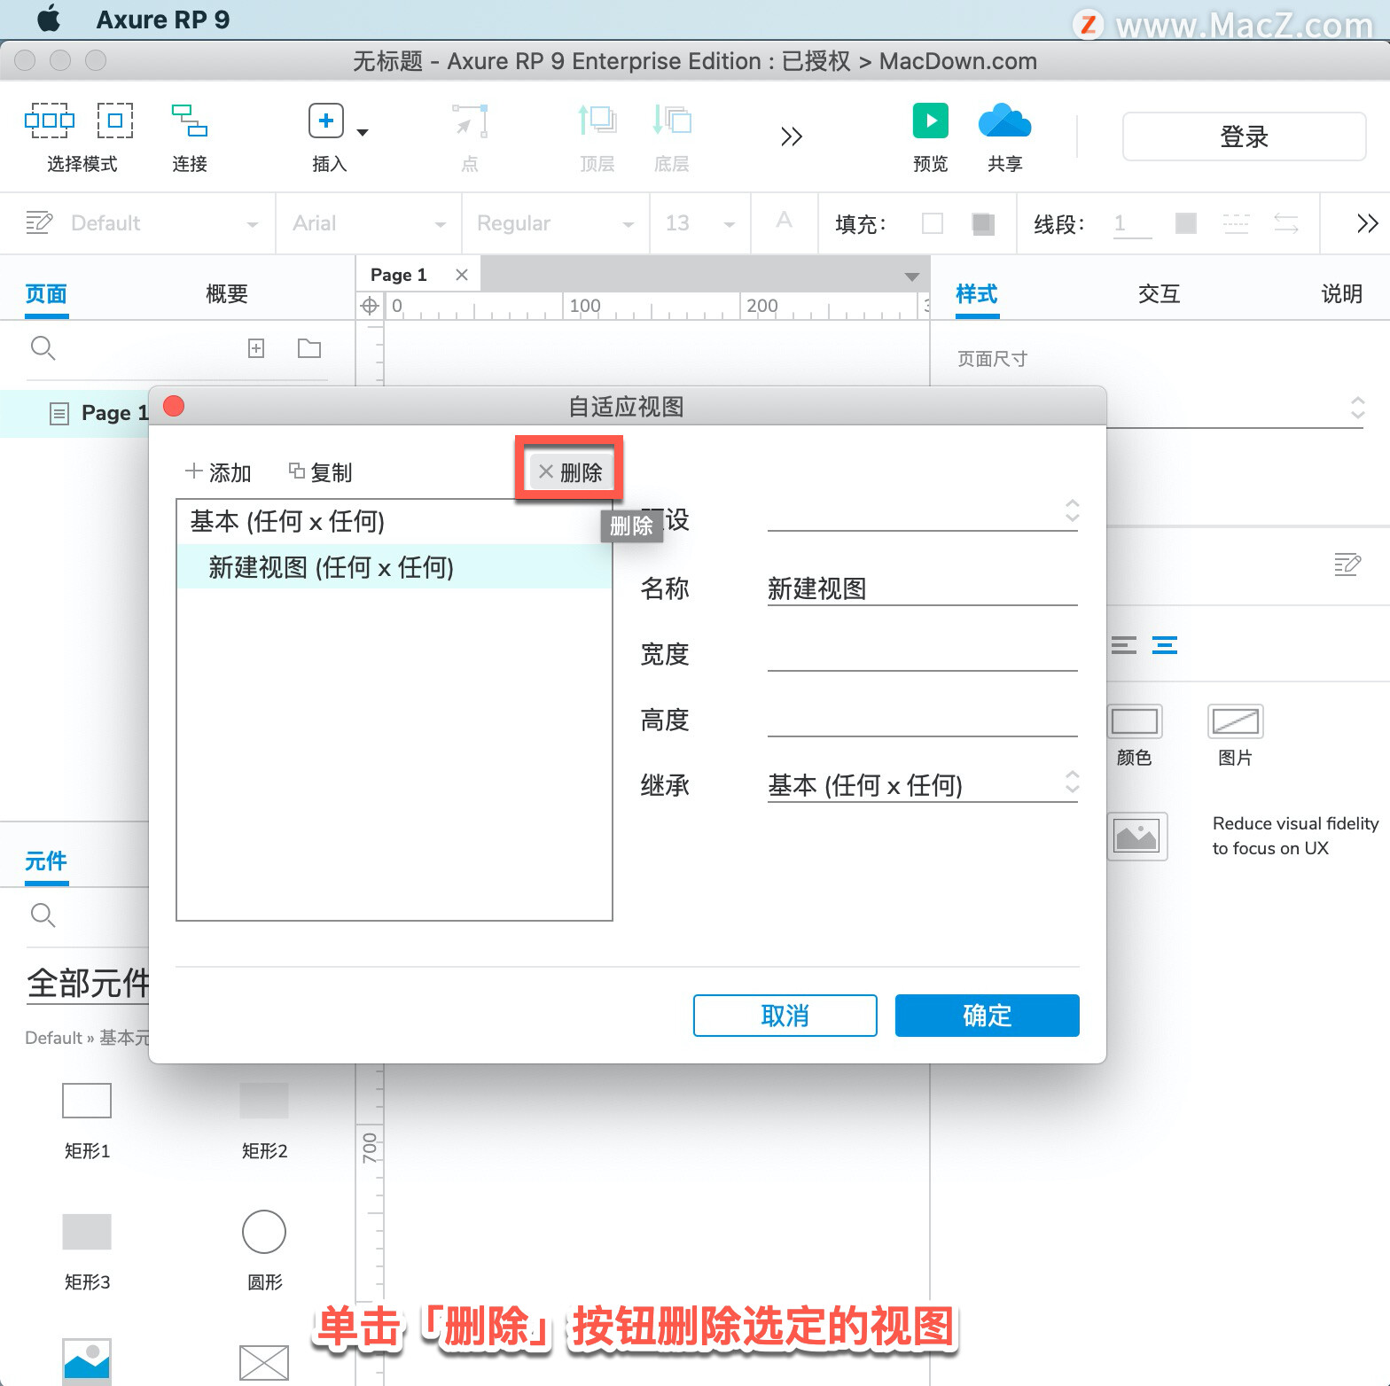Screen dimensions: 1390x1386
Task: Click the line pattern icon
Action: (1236, 223)
